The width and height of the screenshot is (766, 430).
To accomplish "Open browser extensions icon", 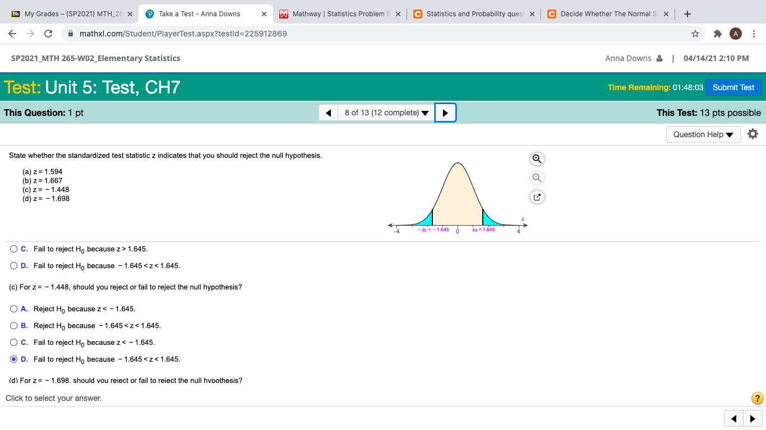I will pos(717,34).
